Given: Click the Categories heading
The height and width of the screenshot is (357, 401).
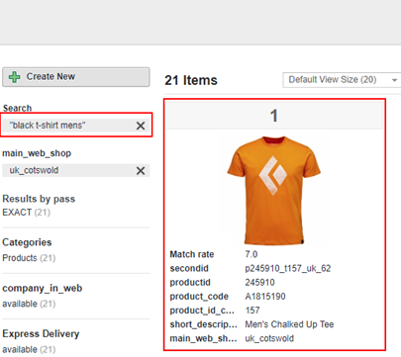Looking at the screenshot, I should (x=27, y=242).
